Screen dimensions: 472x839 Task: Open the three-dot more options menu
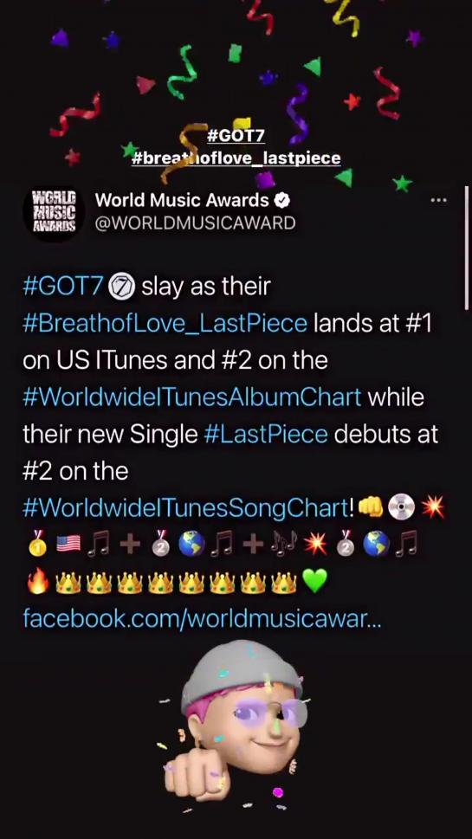point(438,200)
